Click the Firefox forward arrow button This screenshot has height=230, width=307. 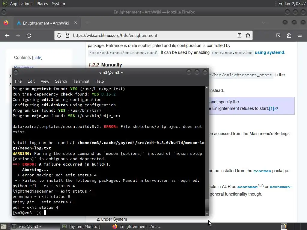18,35
